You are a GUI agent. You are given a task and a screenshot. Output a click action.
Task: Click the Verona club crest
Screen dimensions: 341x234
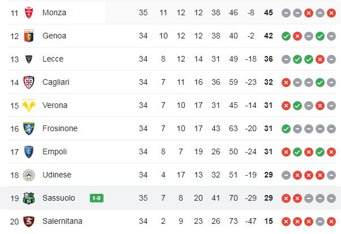point(29,106)
